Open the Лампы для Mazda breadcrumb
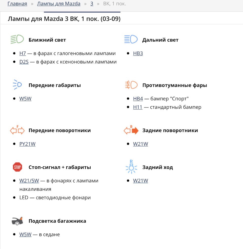 coord(59,4)
